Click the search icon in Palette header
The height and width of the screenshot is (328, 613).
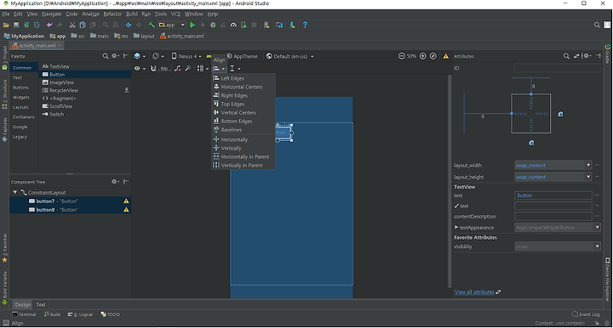[106, 56]
